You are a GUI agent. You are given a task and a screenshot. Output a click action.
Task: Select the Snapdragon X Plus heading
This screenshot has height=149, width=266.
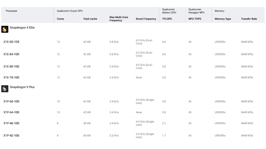click(x=22, y=87)
